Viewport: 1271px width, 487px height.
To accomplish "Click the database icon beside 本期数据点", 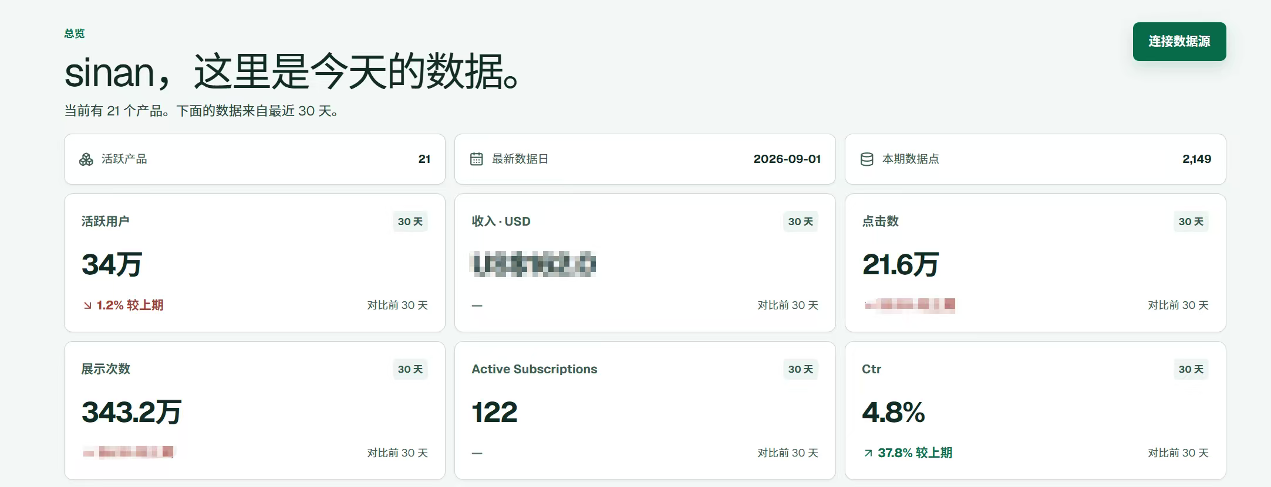I will [867, 159].
